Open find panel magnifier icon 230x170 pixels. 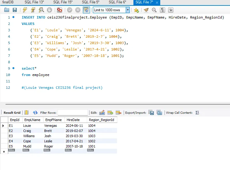154,10
